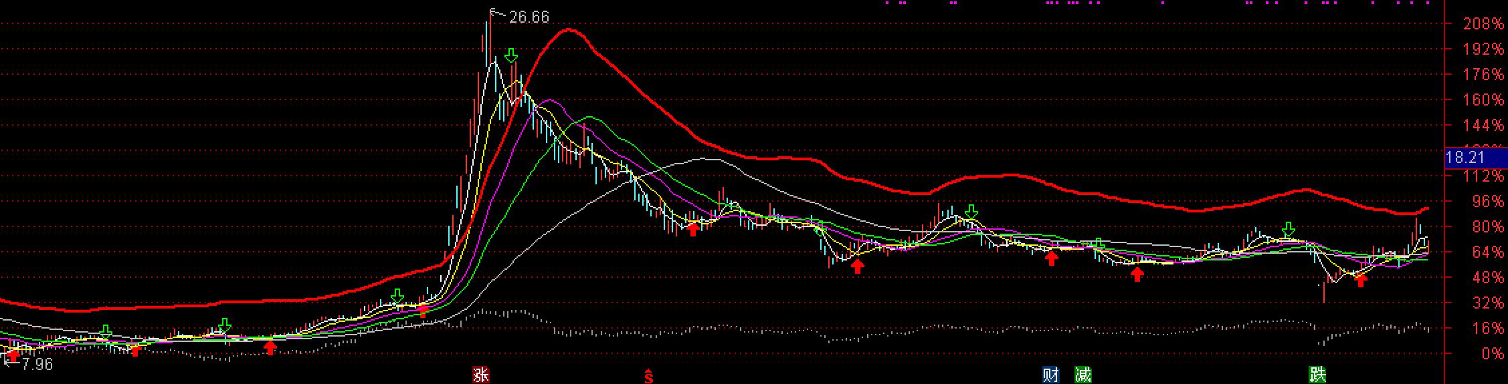This screenshot has height=384, width=1508.
Task: Click the blue 财 financial report marker
Action: pos(1050,375)
